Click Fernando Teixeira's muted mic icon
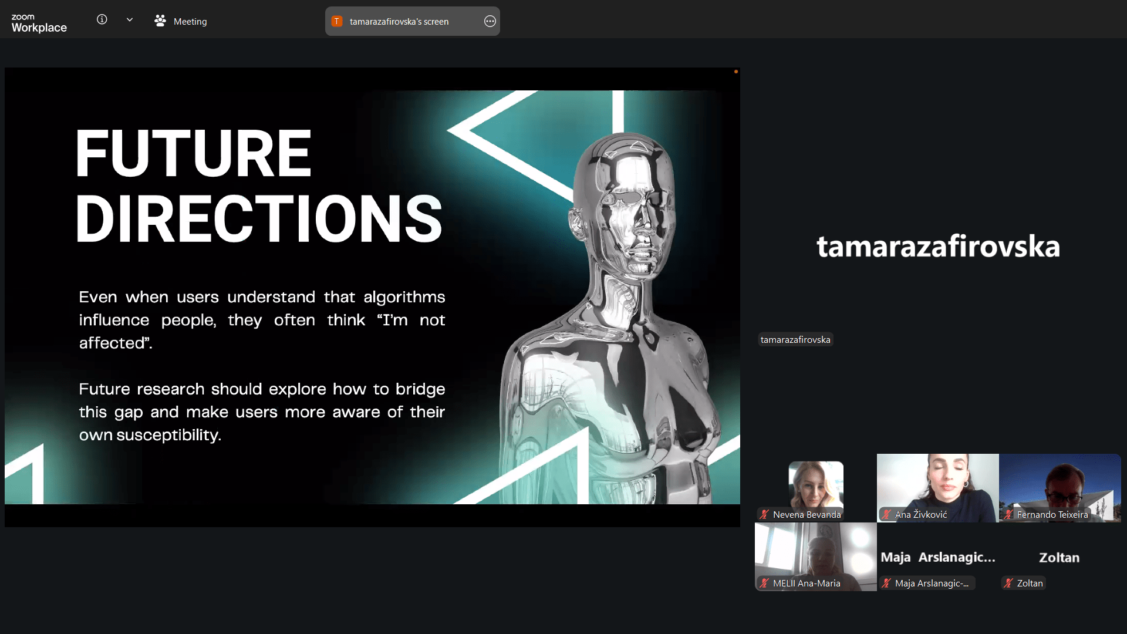The width and height of the screenshot is (1127, 634). point(1008,515)
